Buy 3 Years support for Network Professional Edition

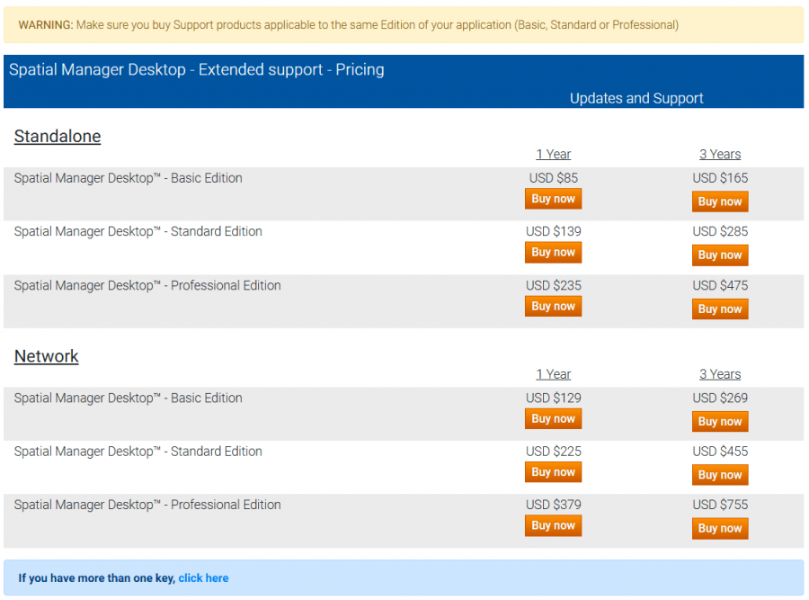[x=720, y=528]
